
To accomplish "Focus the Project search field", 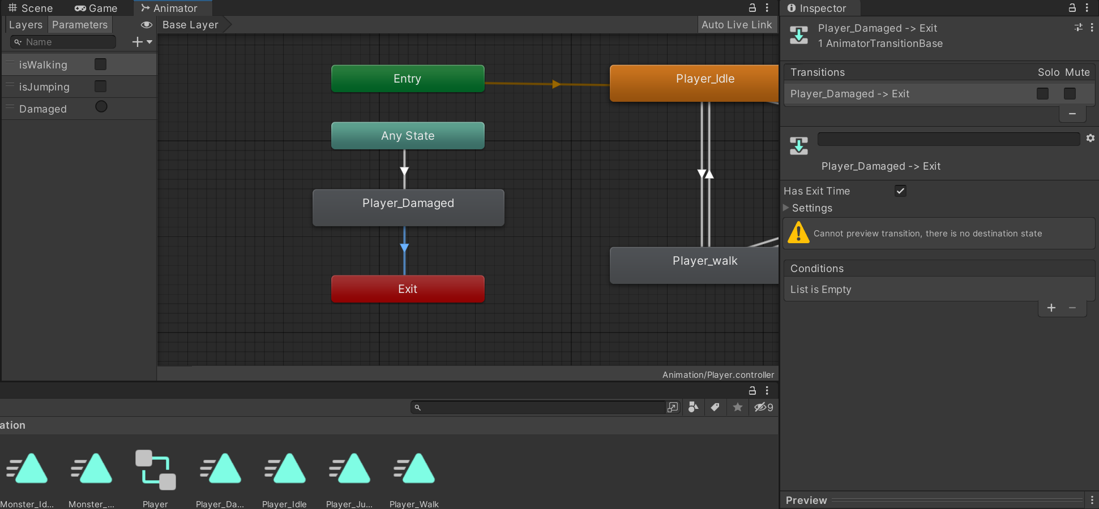I will 538,407.
